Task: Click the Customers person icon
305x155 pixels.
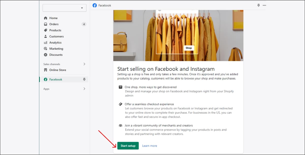Action: [45, 36]
